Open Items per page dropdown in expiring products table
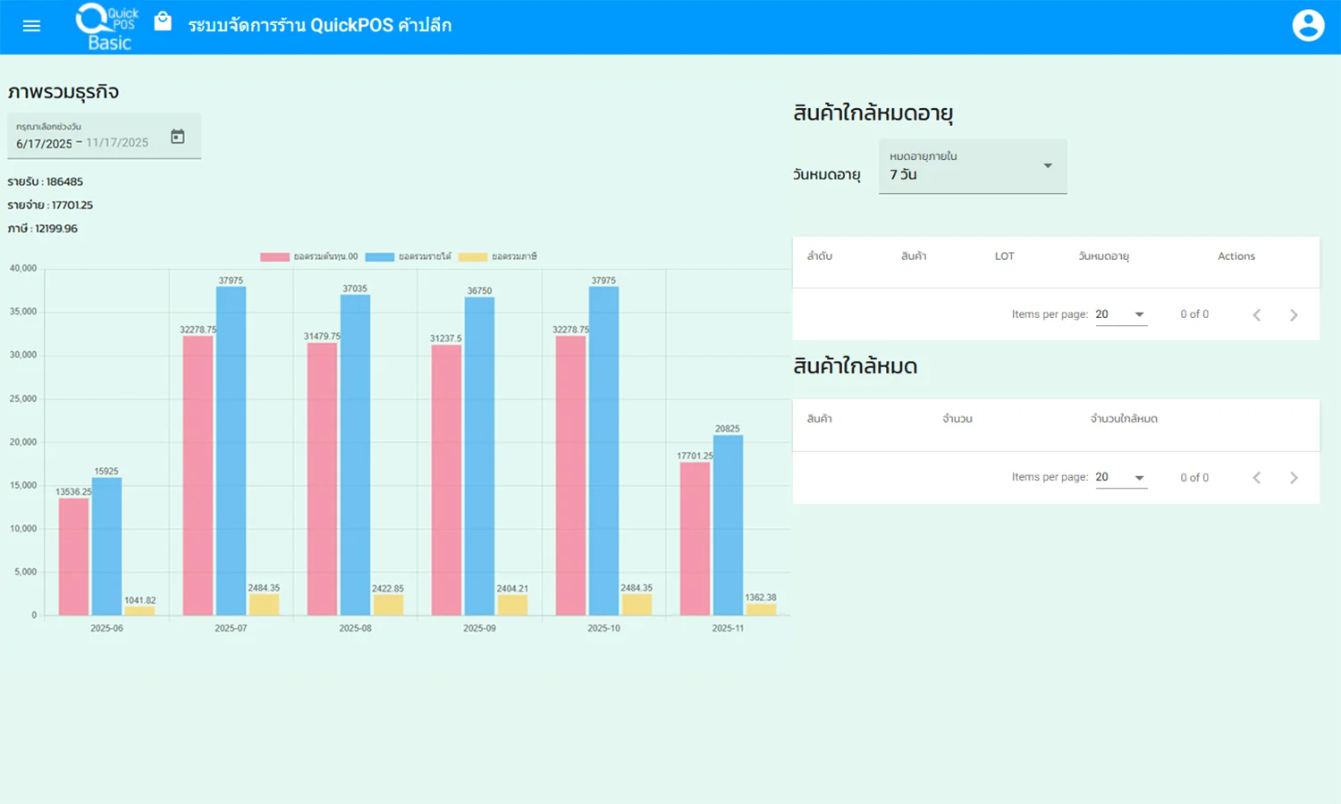Screen dimensions: 1341x804 [1121, 314]
